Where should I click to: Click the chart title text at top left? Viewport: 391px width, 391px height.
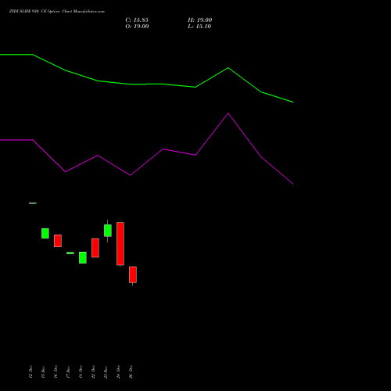pos(57,12)
